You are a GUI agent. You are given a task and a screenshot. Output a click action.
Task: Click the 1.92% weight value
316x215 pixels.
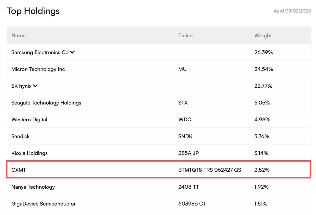click(x=261, y=187)
